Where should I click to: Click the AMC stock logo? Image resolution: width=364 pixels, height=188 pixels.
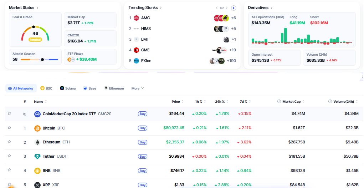(x=136, y=18)
